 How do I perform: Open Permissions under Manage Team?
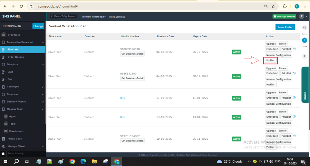[16, 131]
